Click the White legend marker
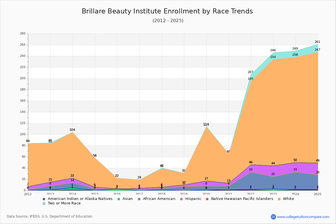Image resolution: width=336 pixels, height=224 pixels. click(279, 199)
